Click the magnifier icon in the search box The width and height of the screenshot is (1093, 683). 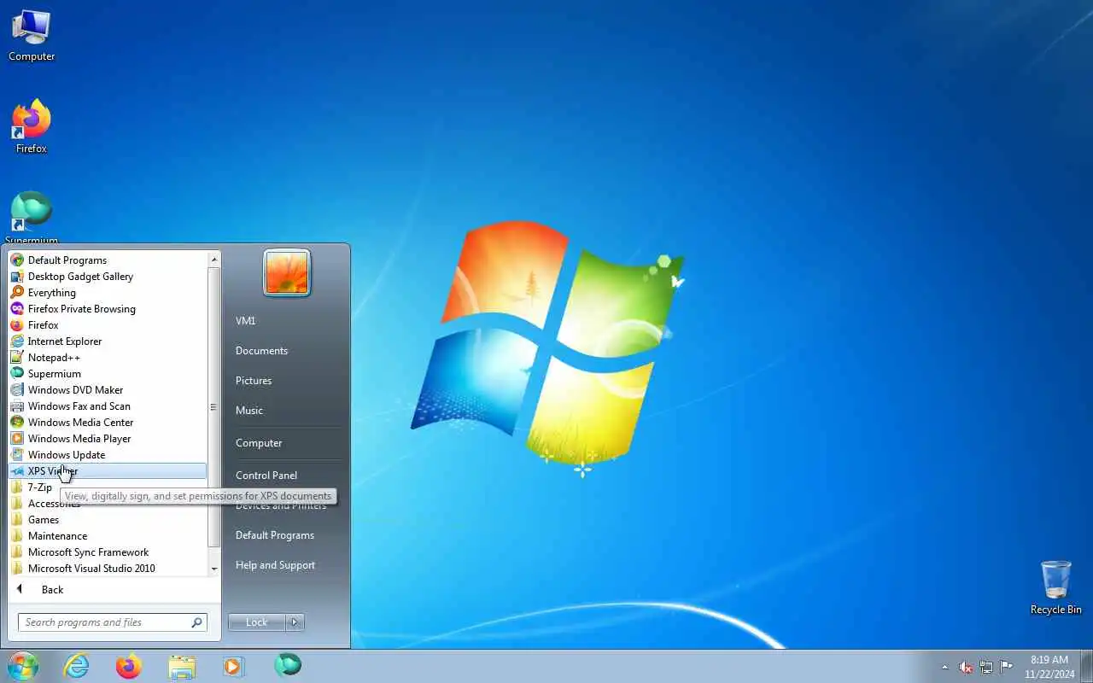(x=197, y=622)
